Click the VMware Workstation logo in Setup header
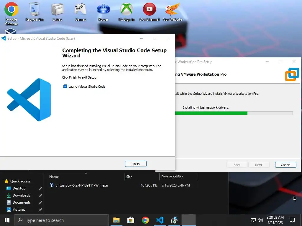Image resolution: width=302 pixels, height=226 pixels. pos(292,74)
